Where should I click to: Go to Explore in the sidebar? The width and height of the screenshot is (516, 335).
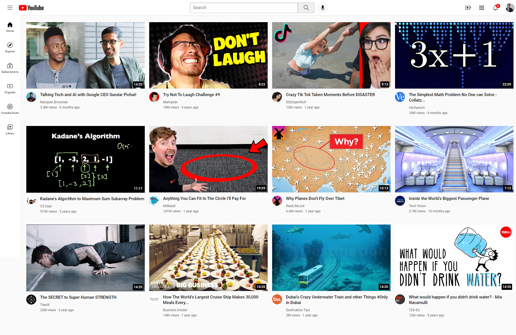click(10, 47)
